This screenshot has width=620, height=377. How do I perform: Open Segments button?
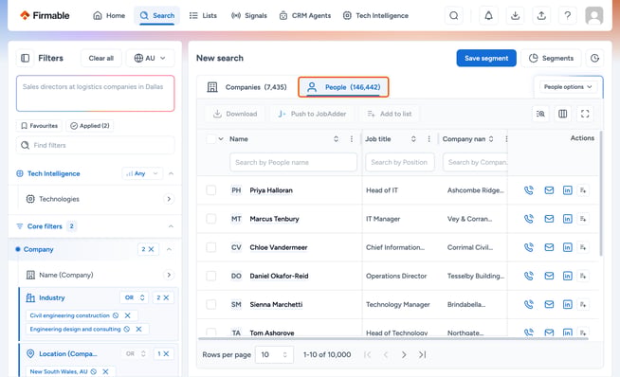551,58
